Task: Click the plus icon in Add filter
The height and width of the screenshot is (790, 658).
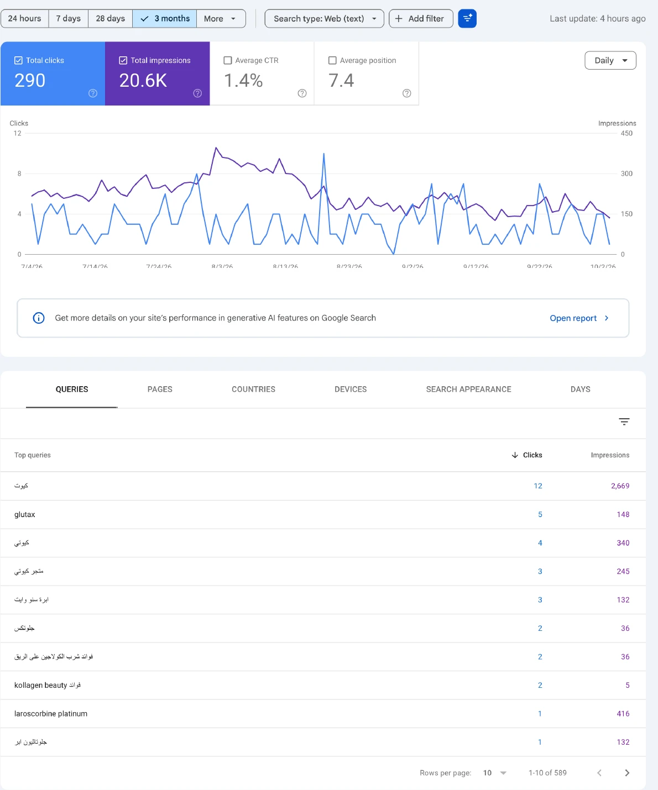Action: click(x=399, y=19)
